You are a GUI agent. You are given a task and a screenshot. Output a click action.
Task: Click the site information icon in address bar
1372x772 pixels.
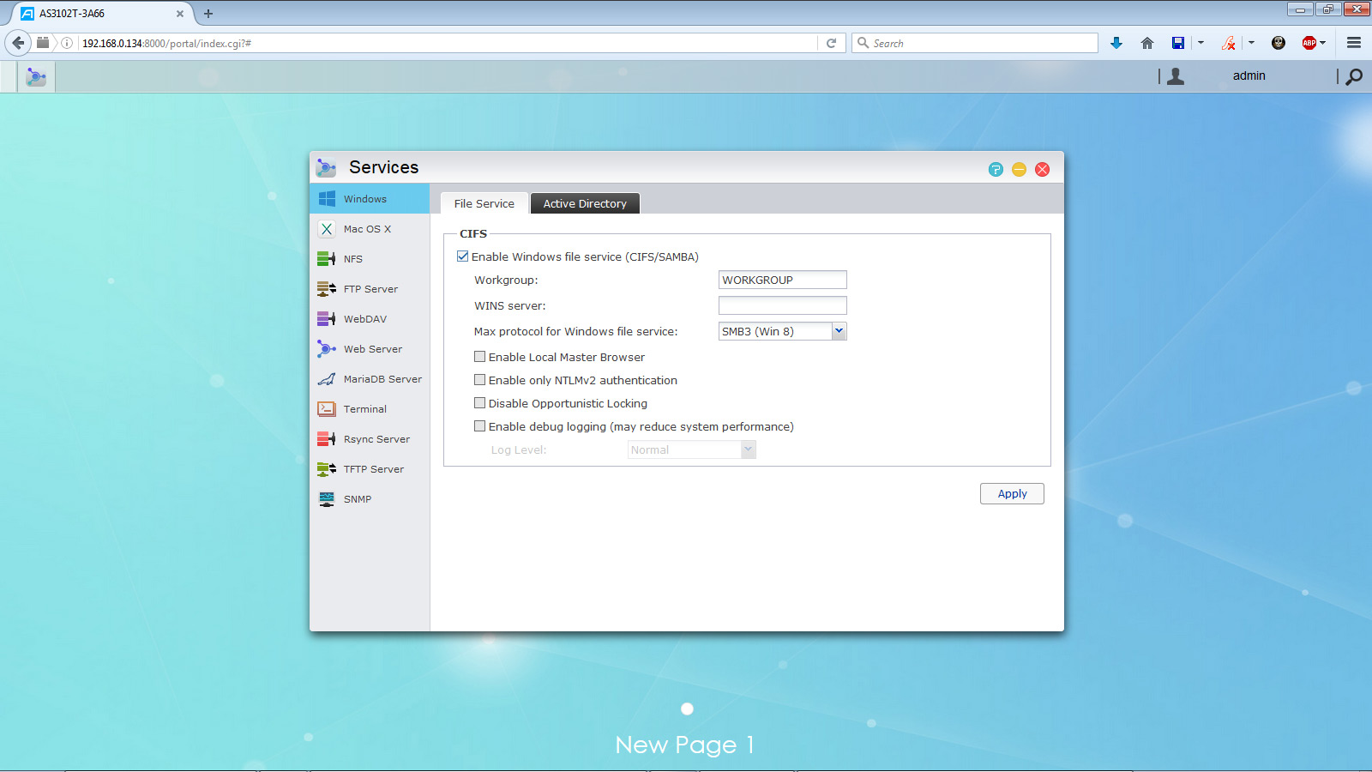(x=67, y=43)
